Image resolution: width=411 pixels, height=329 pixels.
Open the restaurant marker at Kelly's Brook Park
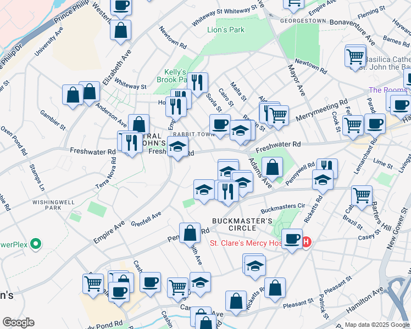tap(197, 82)
